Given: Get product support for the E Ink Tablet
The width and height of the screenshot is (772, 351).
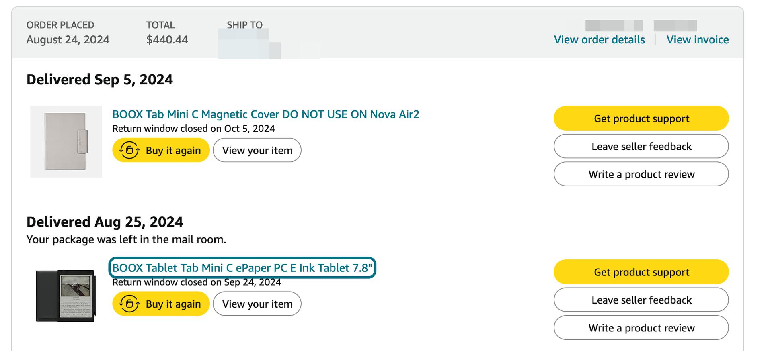Looking at the screenshot, I should [x=641, y=272].
